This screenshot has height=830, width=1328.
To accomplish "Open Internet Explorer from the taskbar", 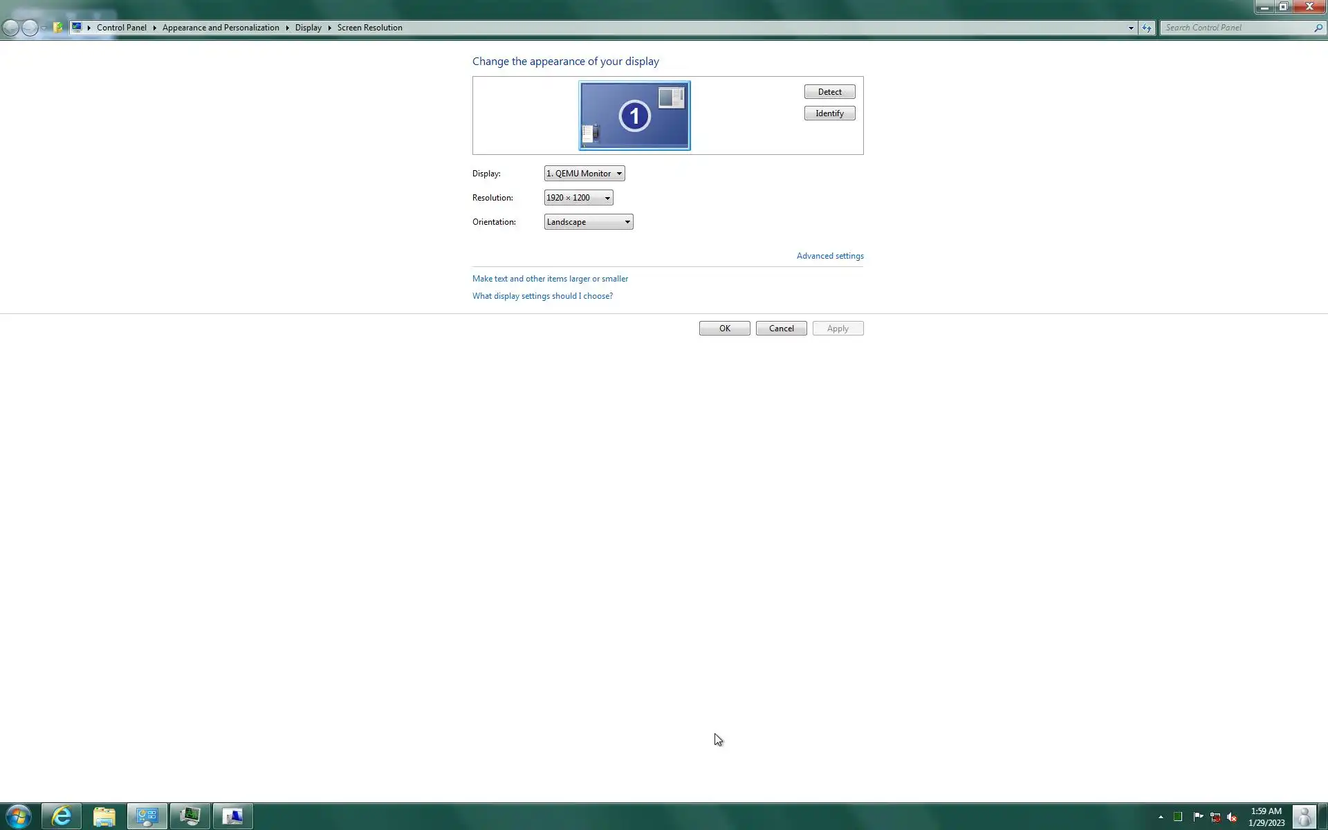I will (x=62, y=816).
